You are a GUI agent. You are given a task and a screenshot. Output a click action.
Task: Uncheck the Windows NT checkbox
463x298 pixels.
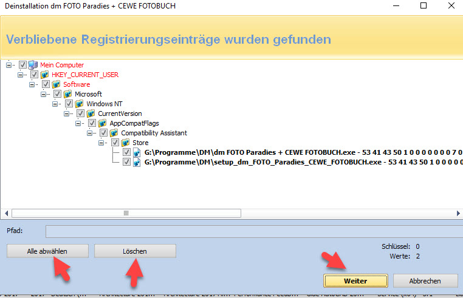coord(69,104)
